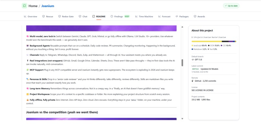Click the Findings info icon
This screenshot has height=124, width=261.
pyautogui.click(x=112, y=16)
